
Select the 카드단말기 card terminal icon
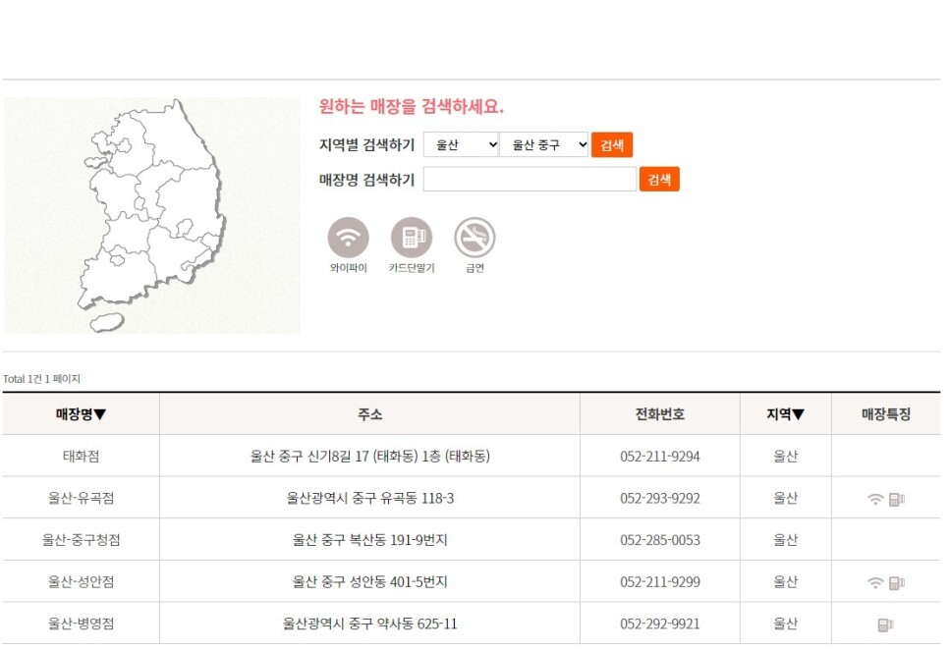412,238
